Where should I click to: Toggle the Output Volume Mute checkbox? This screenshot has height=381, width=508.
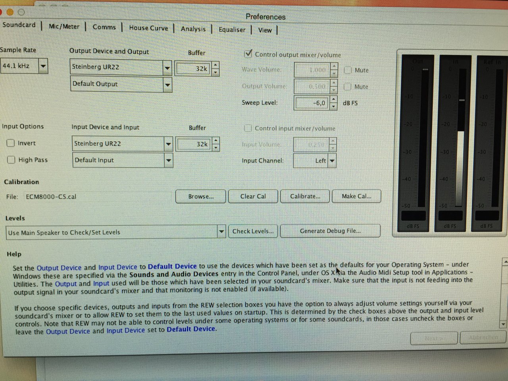point(348,87)
